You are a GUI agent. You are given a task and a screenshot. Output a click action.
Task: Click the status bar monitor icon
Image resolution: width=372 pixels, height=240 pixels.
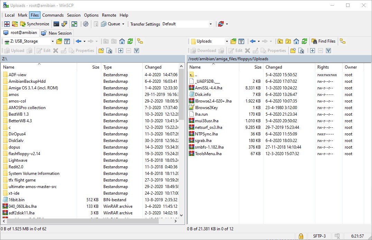tap(337, 236)
